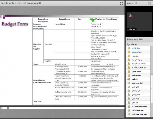Viewport: 153px width, 119px height.
Task: Click the 30,000,000 cost for SEM
Action: tap(82, 67)
